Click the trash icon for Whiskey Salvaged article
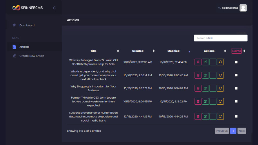This screenshot has width=258, height=145. click(198, 62)
